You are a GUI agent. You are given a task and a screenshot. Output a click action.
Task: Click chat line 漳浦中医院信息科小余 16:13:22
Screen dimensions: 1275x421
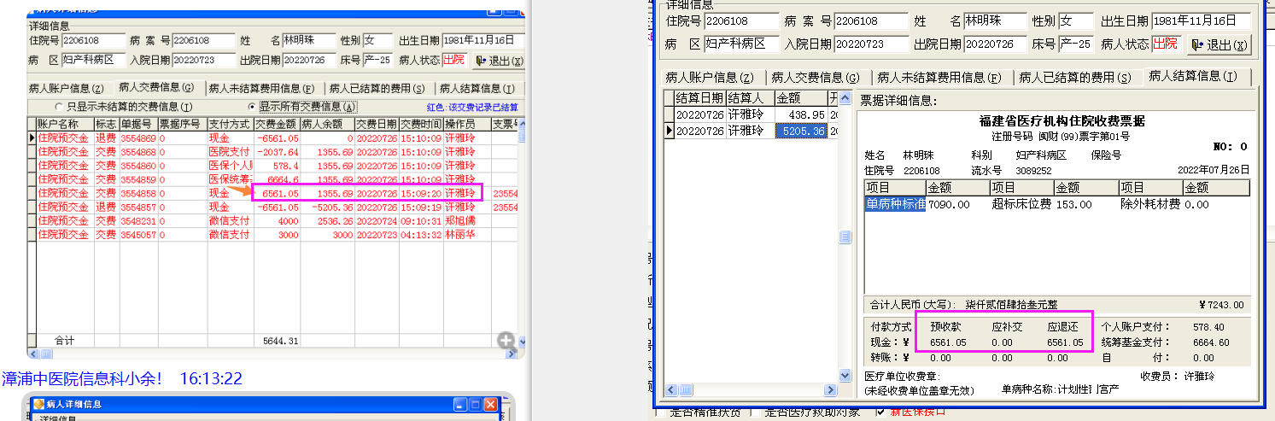tap(123, 377)
